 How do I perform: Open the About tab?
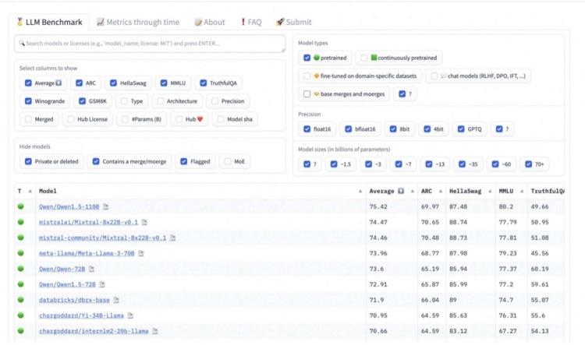click(x=210, y=22)
